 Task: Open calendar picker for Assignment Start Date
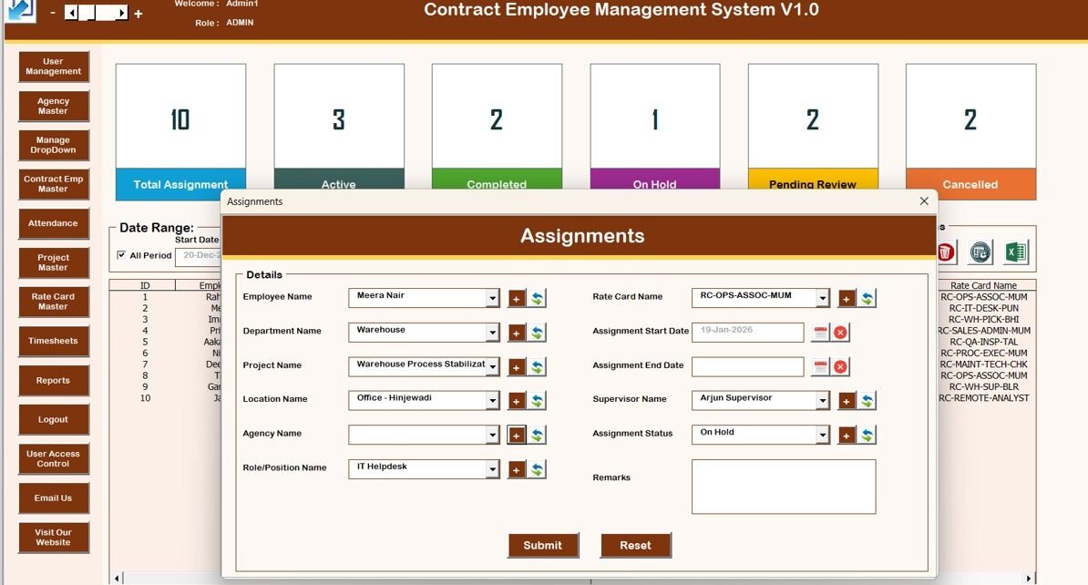820,333
